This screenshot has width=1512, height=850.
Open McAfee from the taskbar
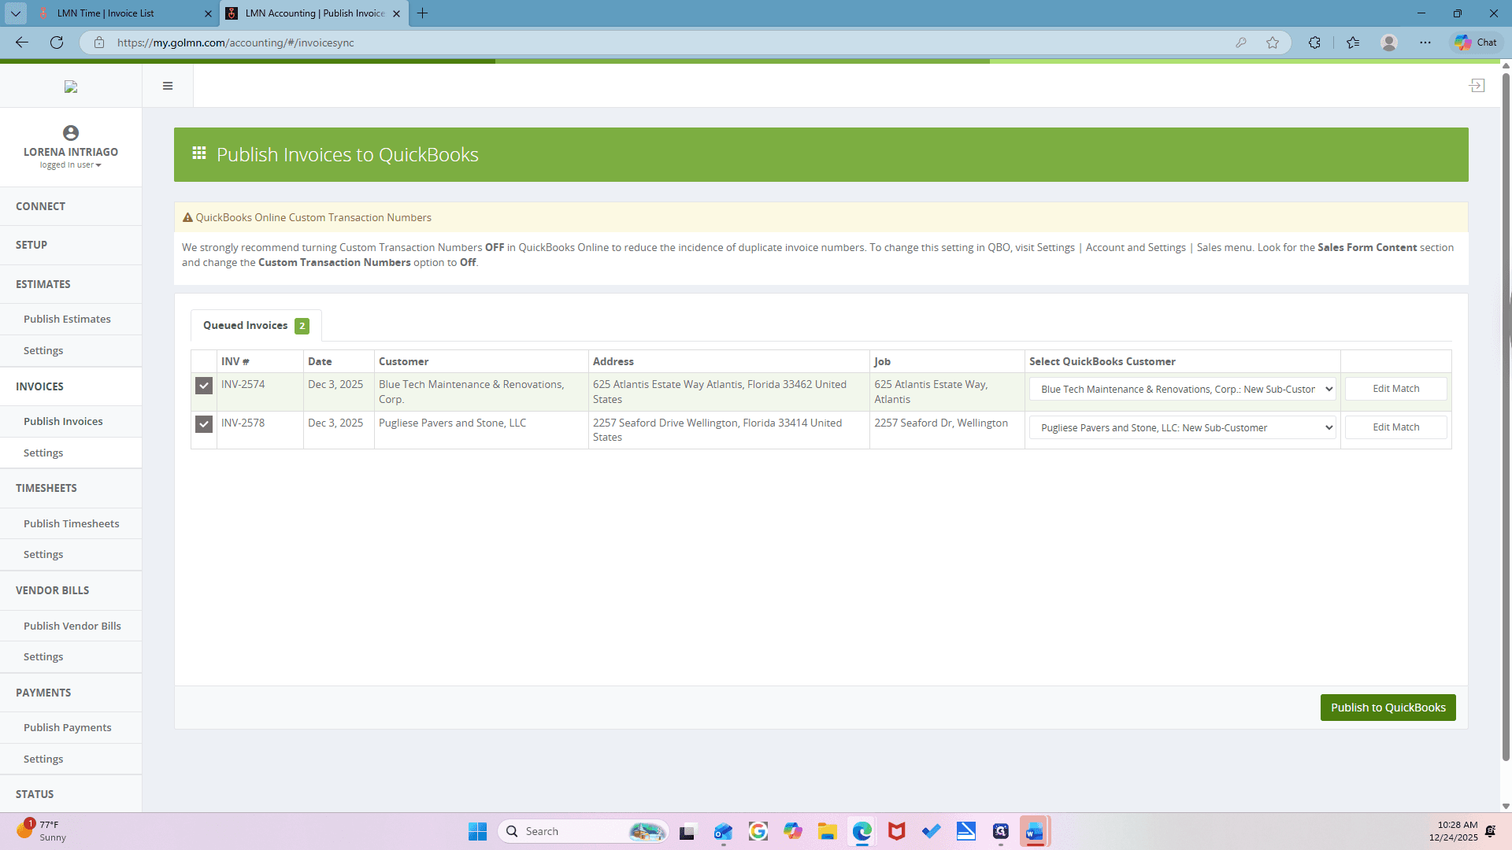tap(896, 831)
